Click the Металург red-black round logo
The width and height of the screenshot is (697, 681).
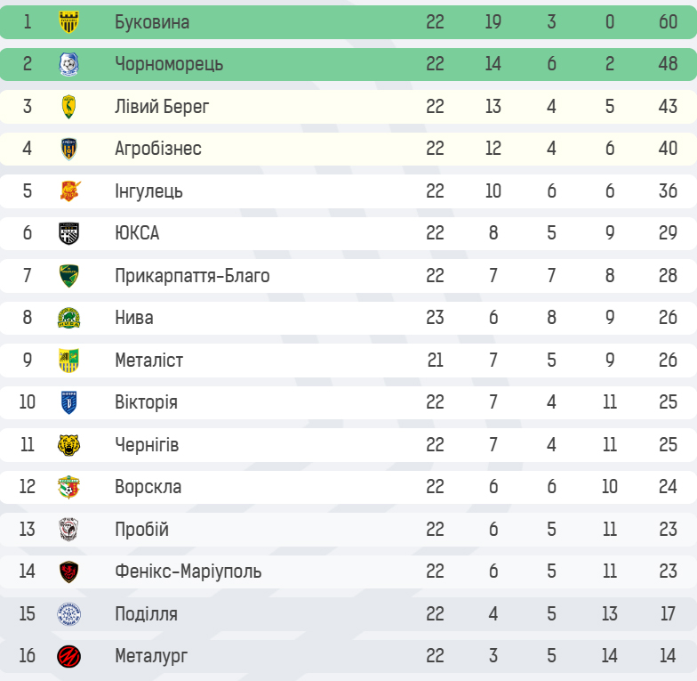coord(69,656)
